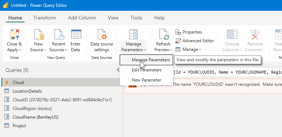Click the Queries [6] pane header

[17, 70]
